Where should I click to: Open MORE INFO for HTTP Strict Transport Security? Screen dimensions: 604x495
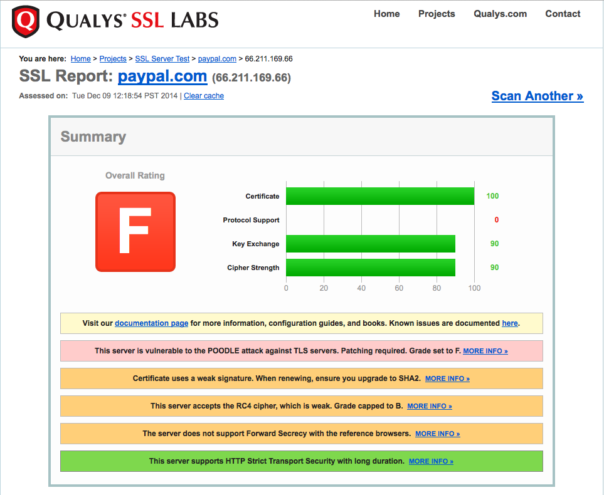pos(431,461)
